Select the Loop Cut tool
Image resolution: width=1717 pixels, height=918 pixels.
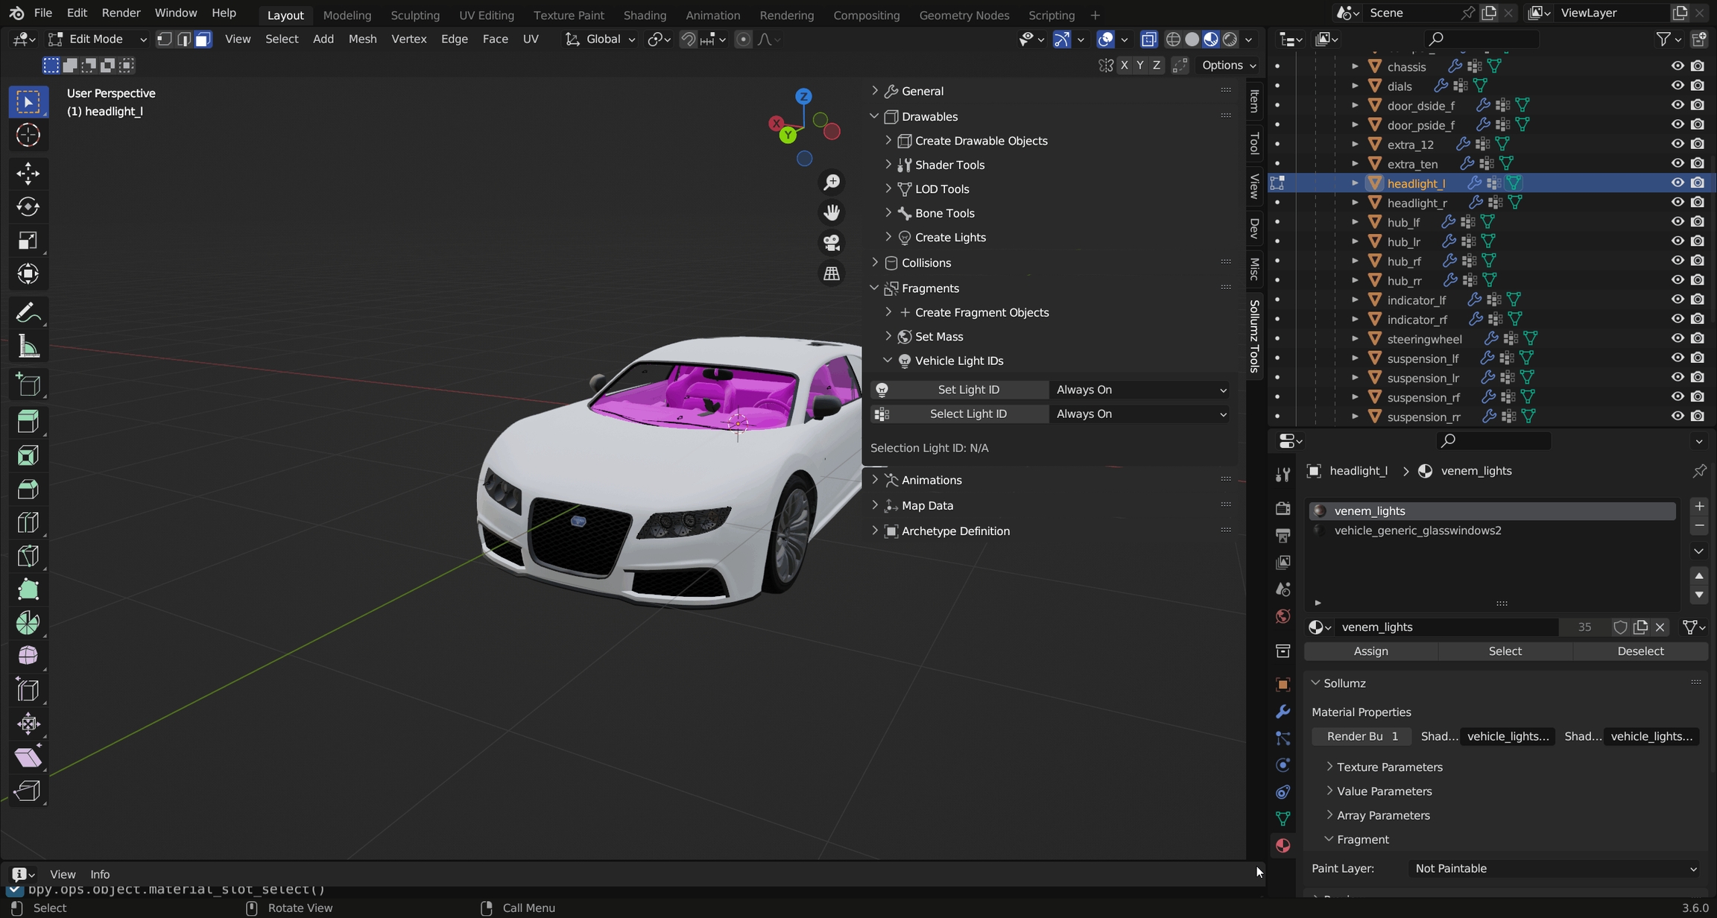(x=28, y=522)
